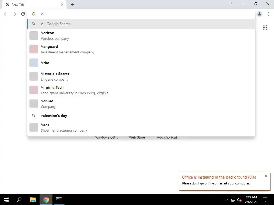The image size is (274, 205).
Task: Click the Victoria's Secret suggestion thumbnail
Action: click(34, 76)
